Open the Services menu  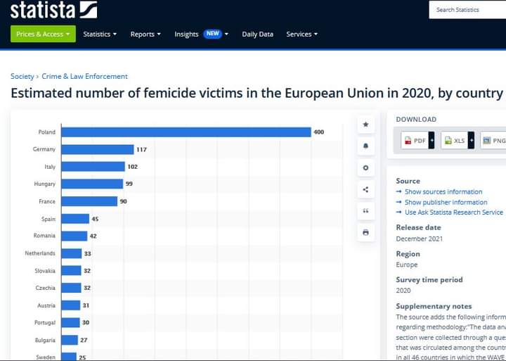coord(301,34)
